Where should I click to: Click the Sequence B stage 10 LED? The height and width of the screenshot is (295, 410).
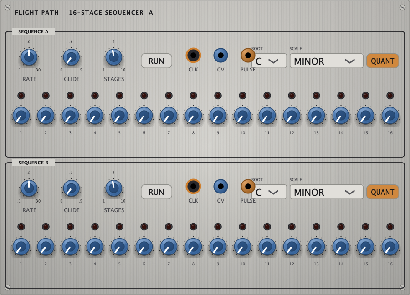click(x=242, y=227)
